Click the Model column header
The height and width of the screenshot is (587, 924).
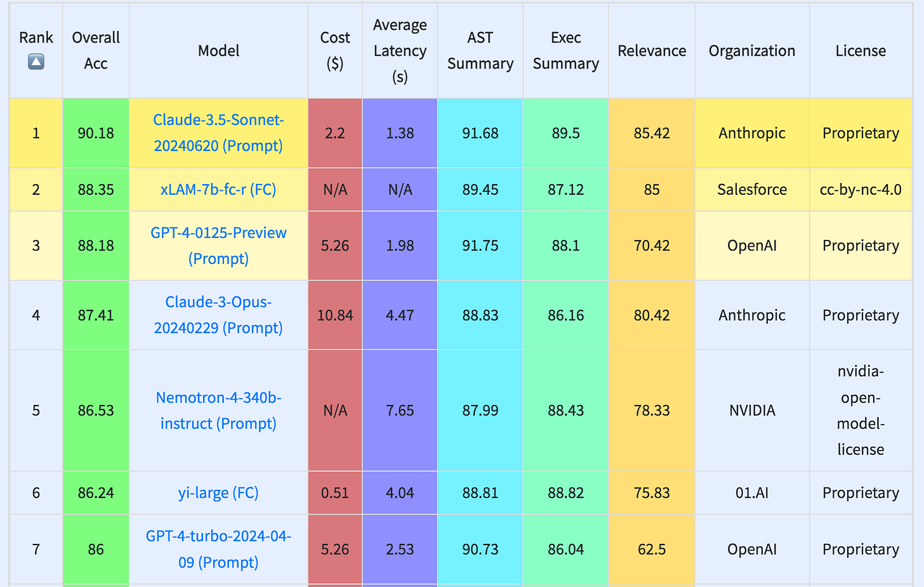pos(218,51)
